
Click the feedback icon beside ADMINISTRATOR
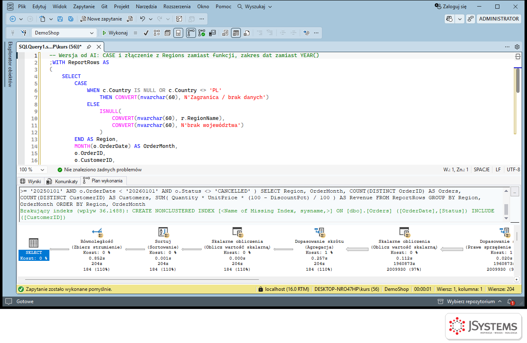pos(471,19)
